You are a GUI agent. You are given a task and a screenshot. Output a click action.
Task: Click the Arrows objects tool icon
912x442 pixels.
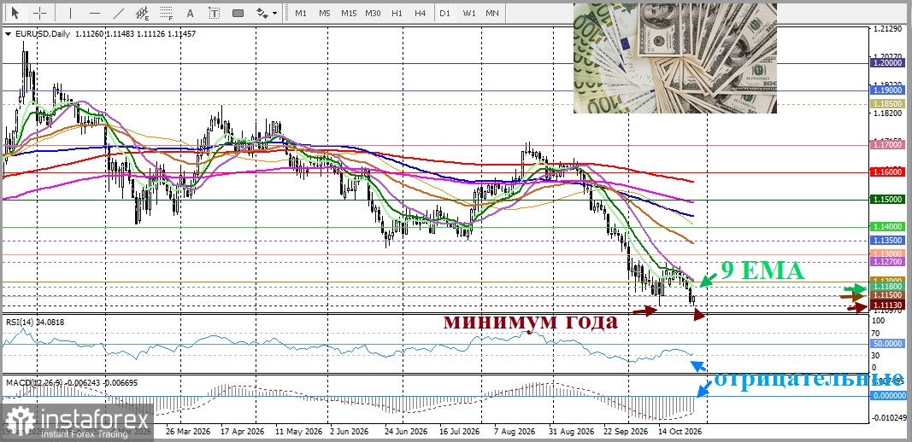[262, 12]
